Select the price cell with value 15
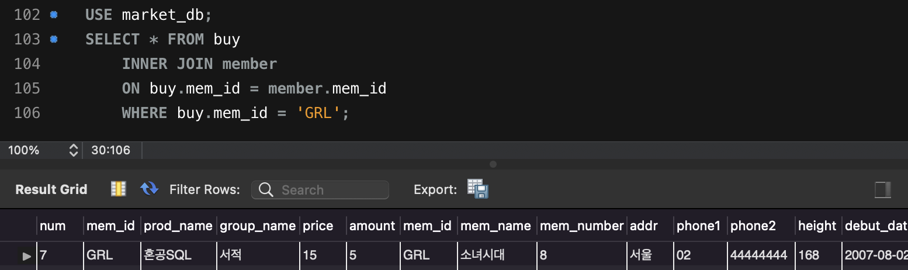Image resolution: width=908 pixels, height=270 pixels. click(323, 255)
